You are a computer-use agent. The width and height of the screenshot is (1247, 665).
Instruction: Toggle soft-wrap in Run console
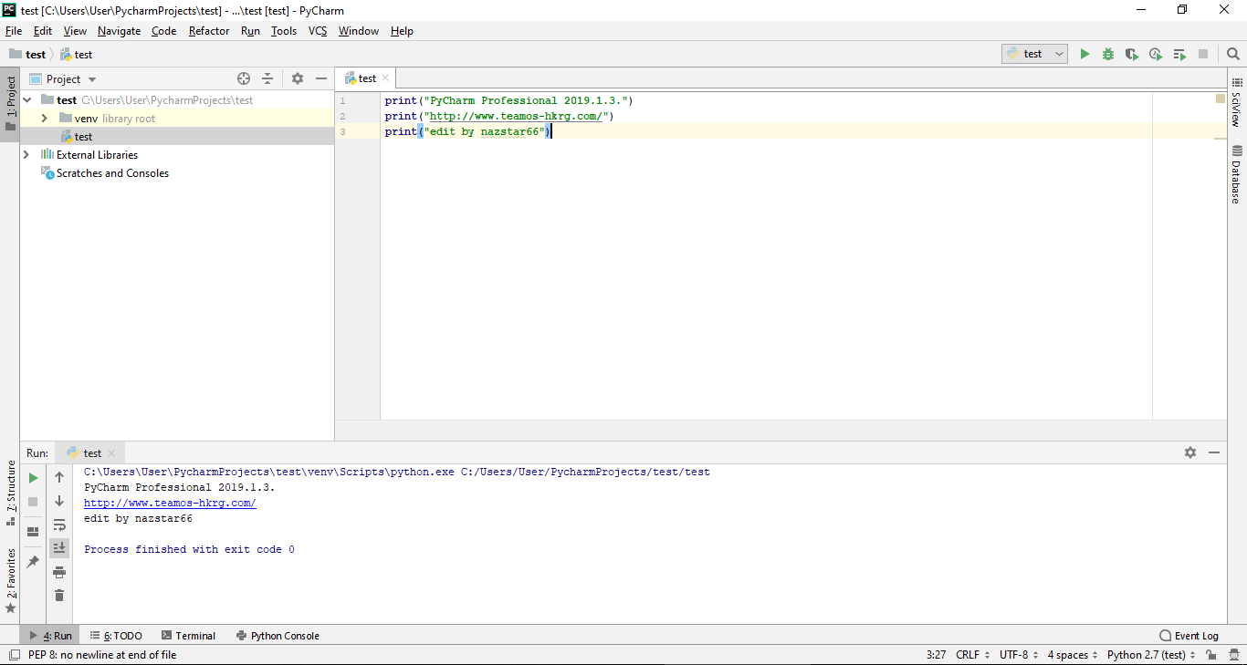pos(59,525)
